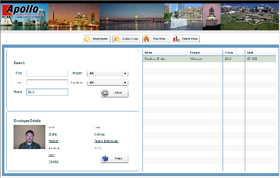Focus the First name search field
280x178 pixels.
click(47, 73)
